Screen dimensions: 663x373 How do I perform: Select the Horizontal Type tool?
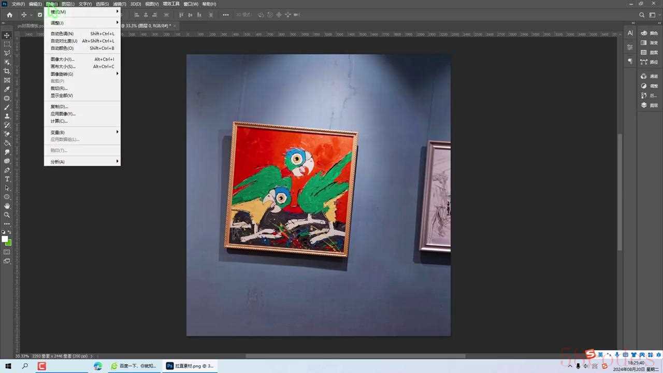(7, 179)
